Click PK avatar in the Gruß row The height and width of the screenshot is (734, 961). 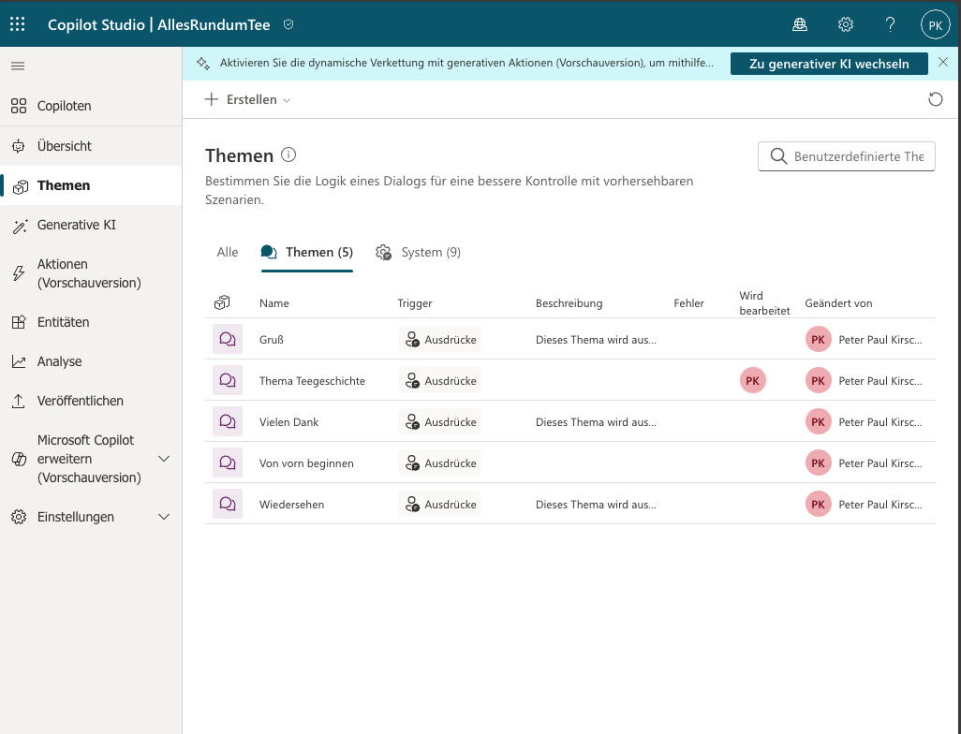click(x=819, y=340)
